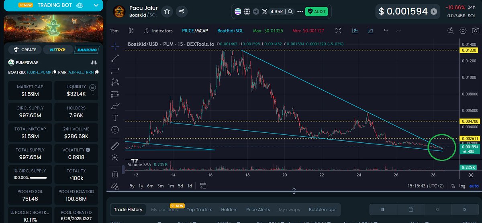This screenshot has width=482, height=223.
Task: Click the NITRO button
Action: tap(58, 50)
